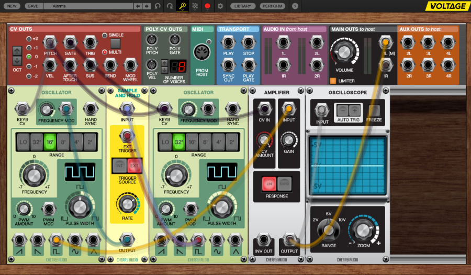Viewport: 471px width, 275px height.
Task: Toggle the oscilloscope Freeze button
Action: [374, 110]
